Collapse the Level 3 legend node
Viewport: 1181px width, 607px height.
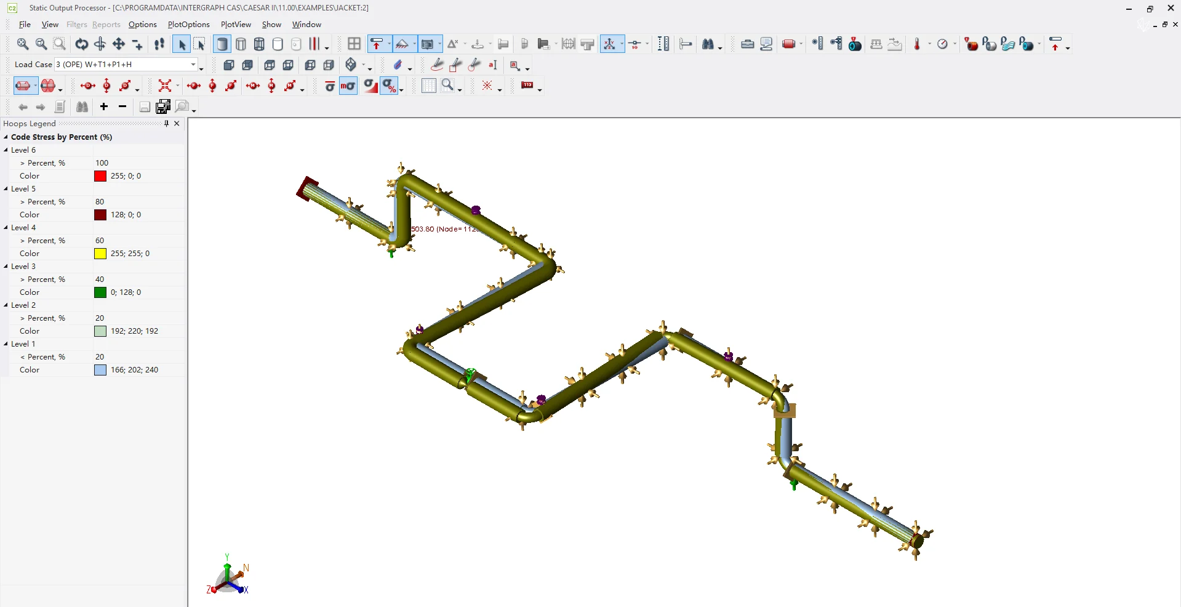tap(6, 267)
